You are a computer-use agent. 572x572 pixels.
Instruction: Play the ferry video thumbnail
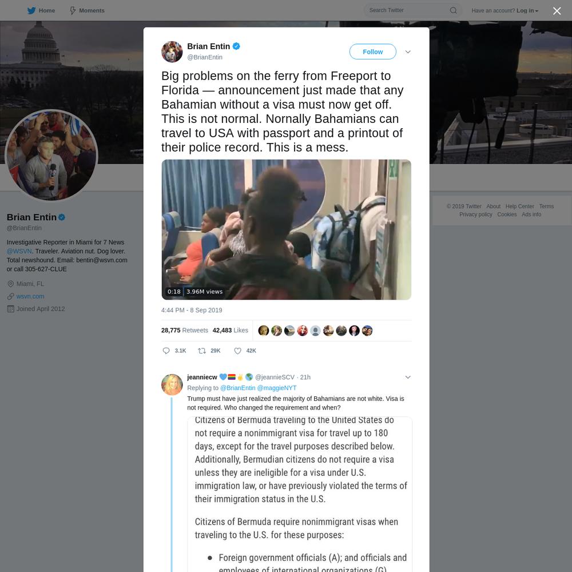click(x=287, y=229)
